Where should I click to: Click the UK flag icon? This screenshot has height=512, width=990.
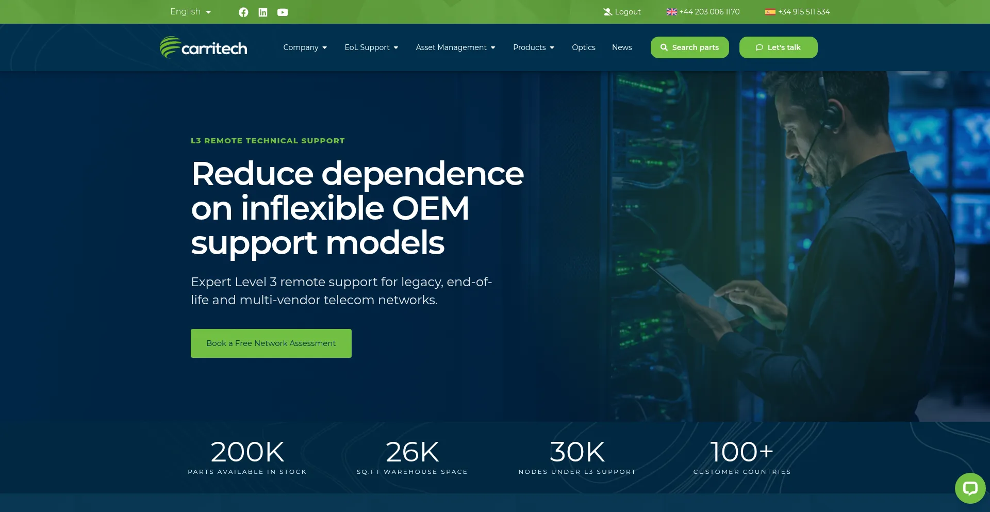coord(671,12)
